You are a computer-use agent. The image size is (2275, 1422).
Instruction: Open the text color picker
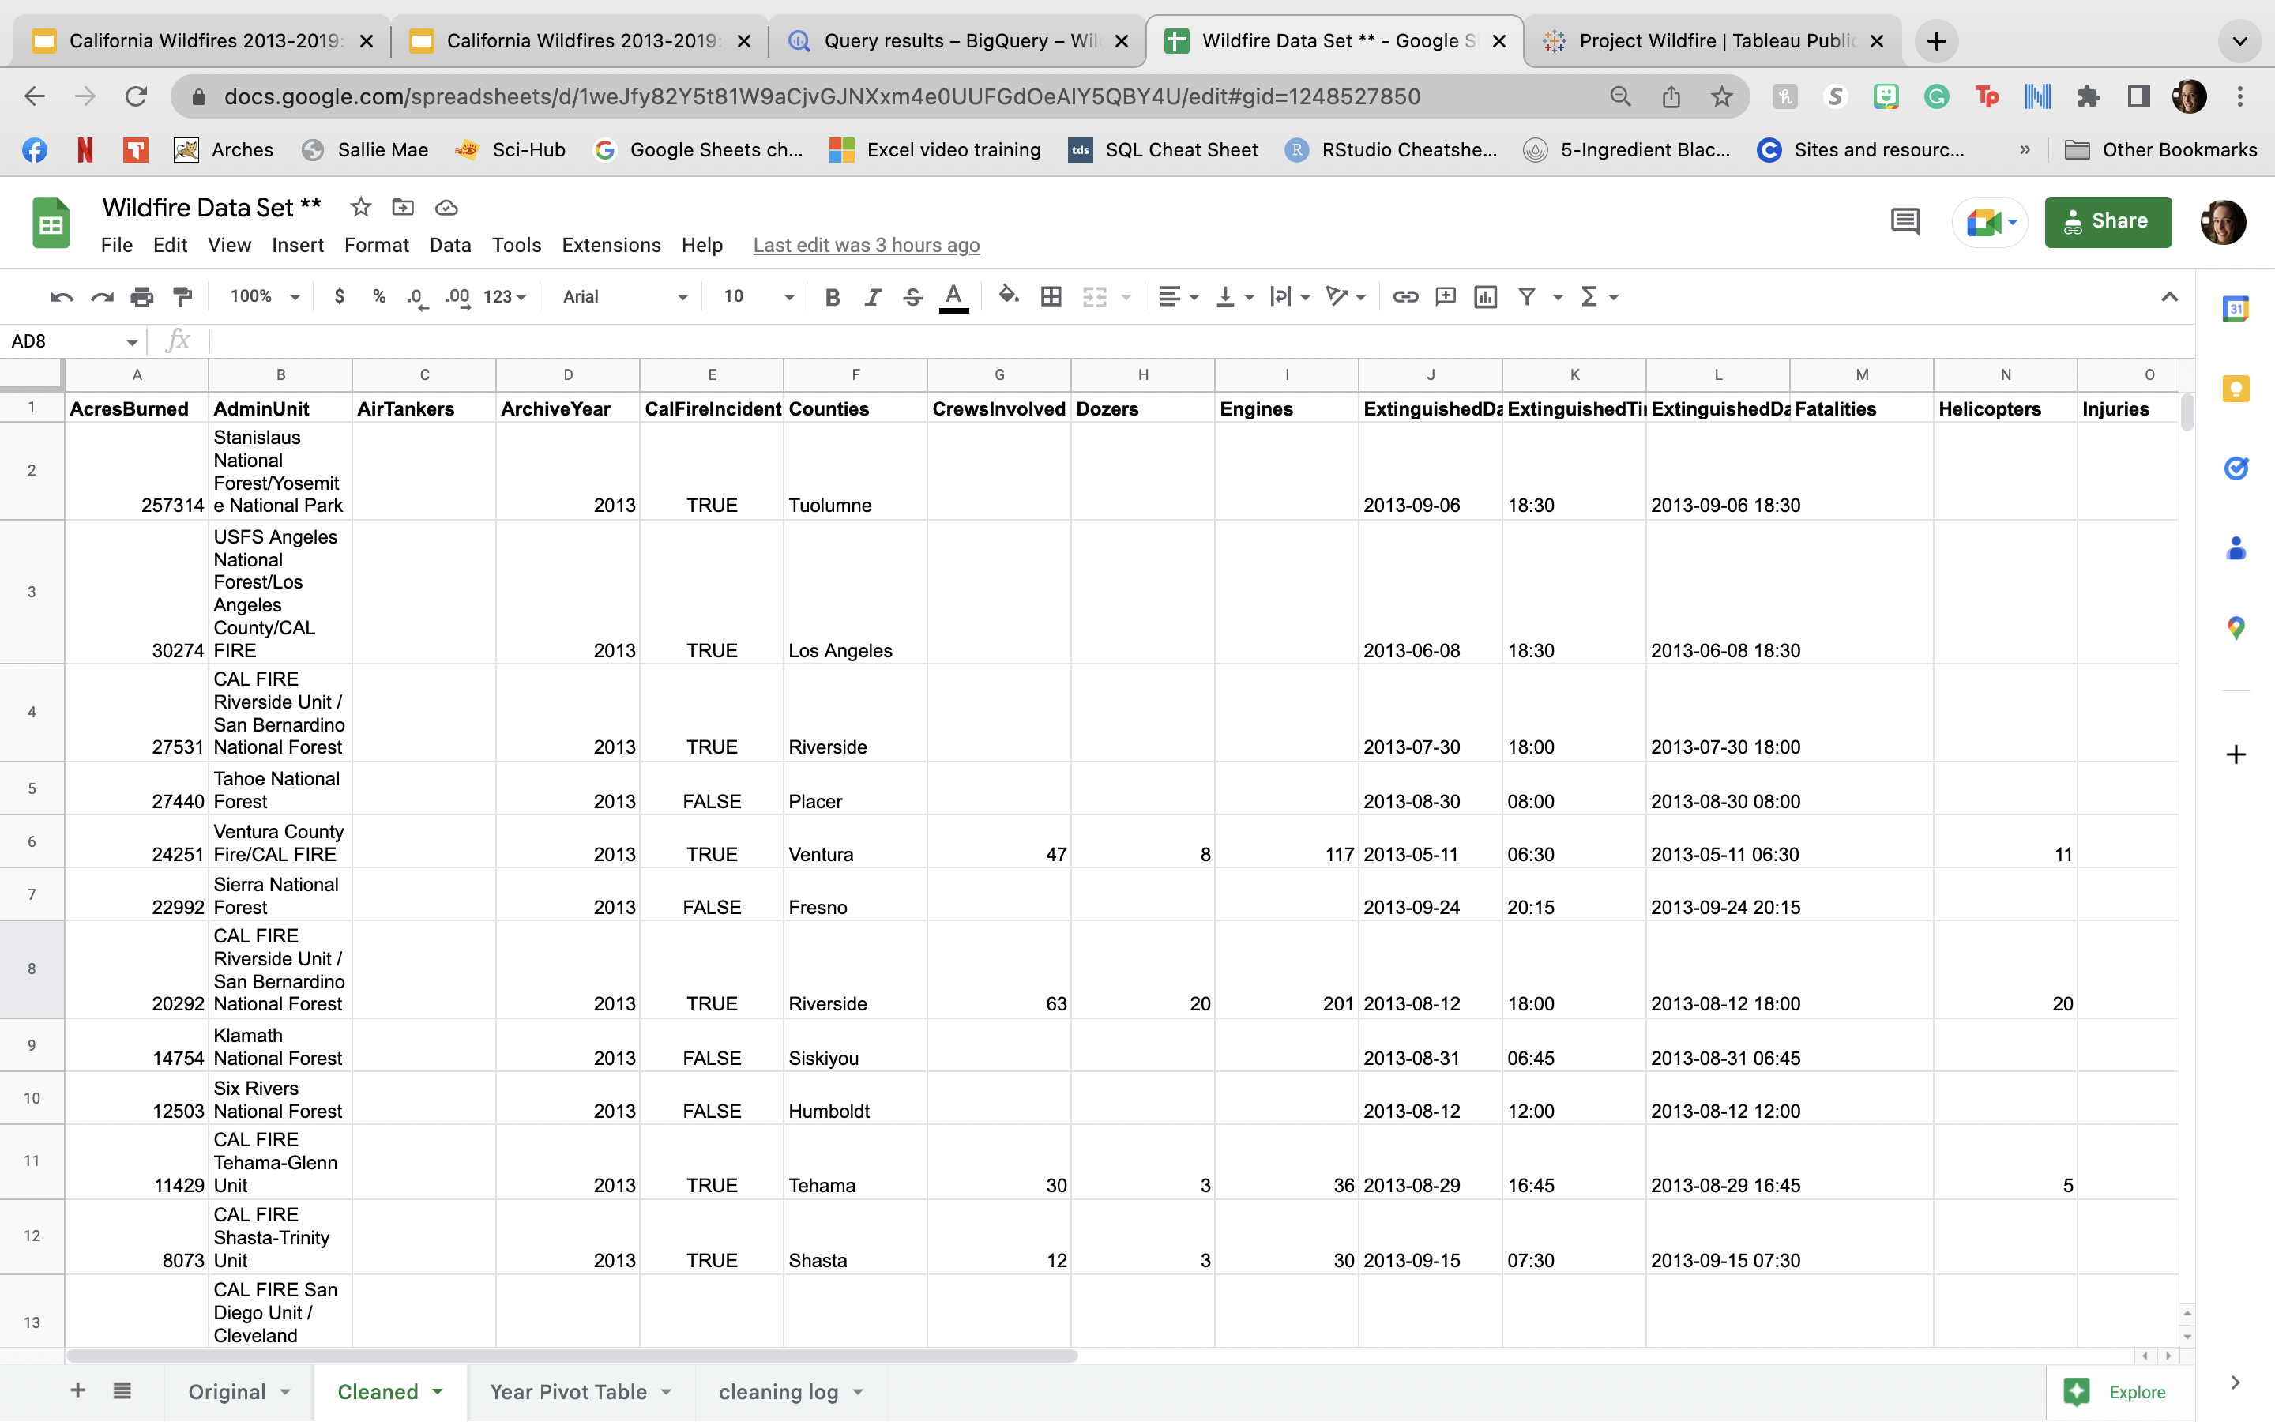pyautogui.click(x=953, y=297)
